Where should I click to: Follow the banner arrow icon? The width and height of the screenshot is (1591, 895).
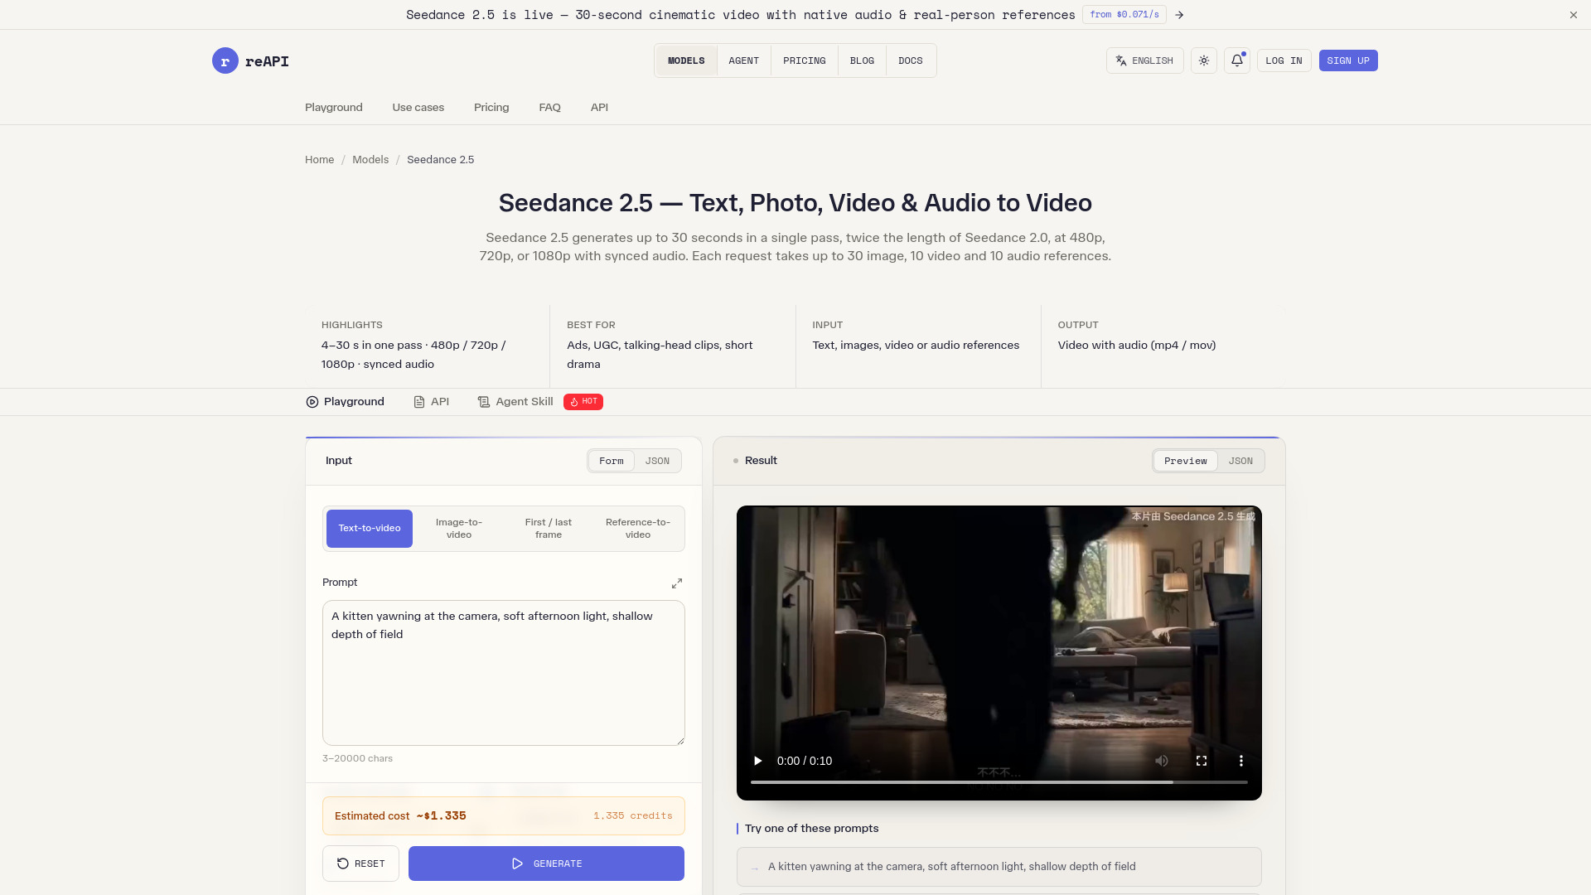coord(1179,15)
